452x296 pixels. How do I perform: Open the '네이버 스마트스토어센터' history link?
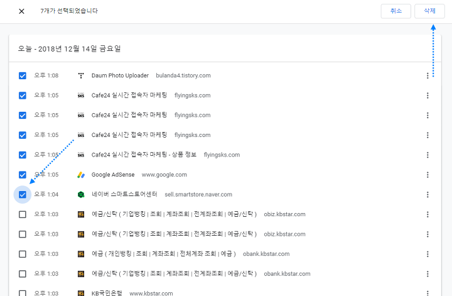click(124, 194)
